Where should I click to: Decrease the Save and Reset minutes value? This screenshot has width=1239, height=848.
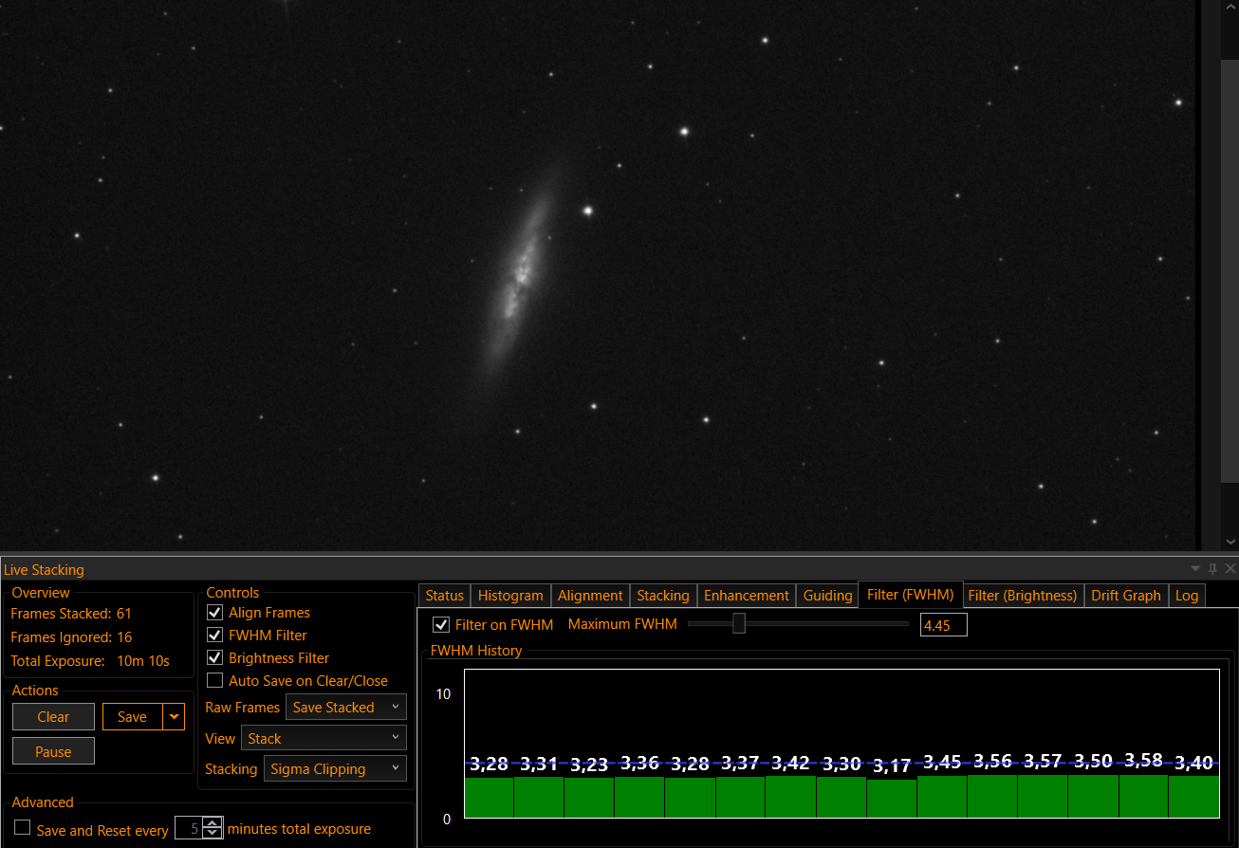(x=213, y=834)
